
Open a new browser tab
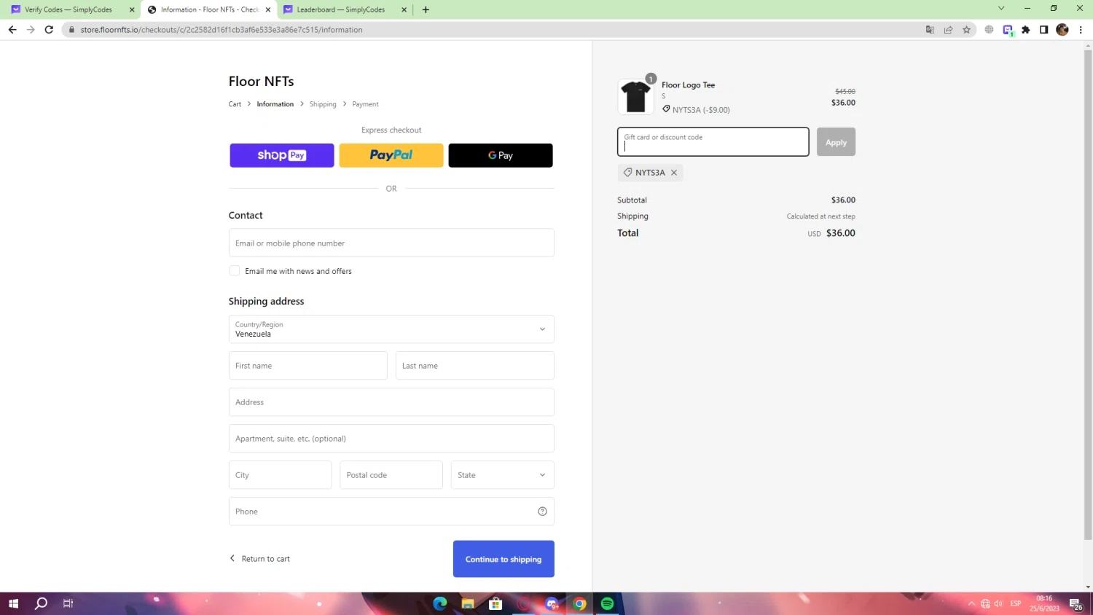click(426, 9)
